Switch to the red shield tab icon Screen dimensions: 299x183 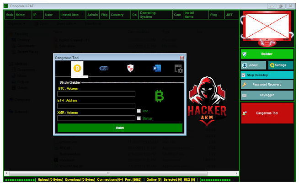point(130,68)
